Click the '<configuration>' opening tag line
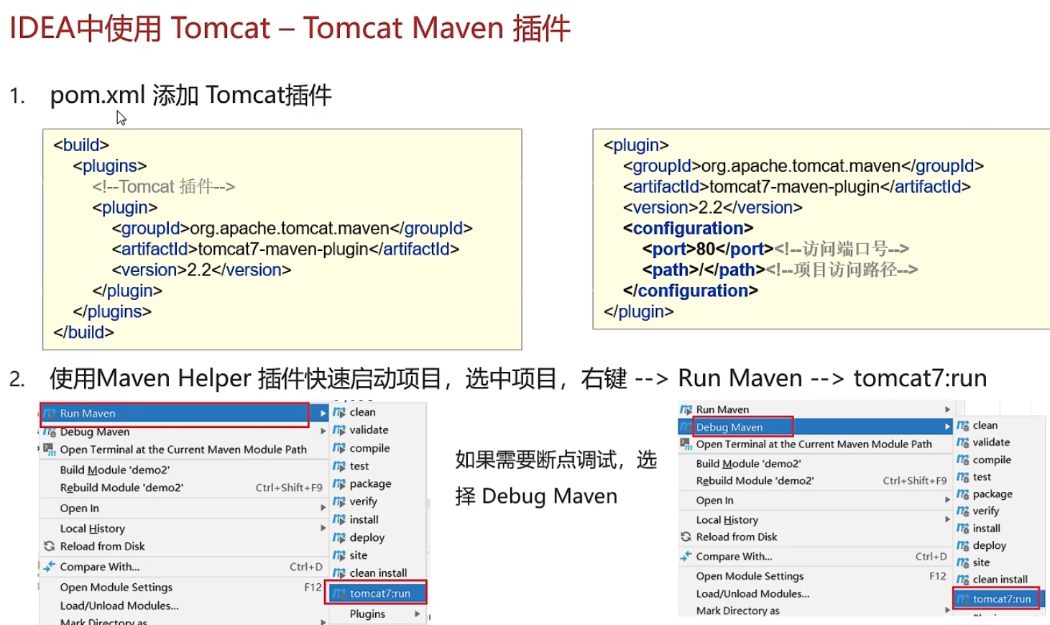This screenshot has width=1050, height=625. click(688, 228)
